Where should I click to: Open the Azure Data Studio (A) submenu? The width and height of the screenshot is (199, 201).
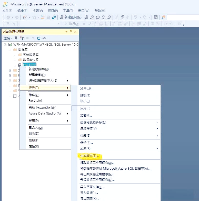pos(45,113)
